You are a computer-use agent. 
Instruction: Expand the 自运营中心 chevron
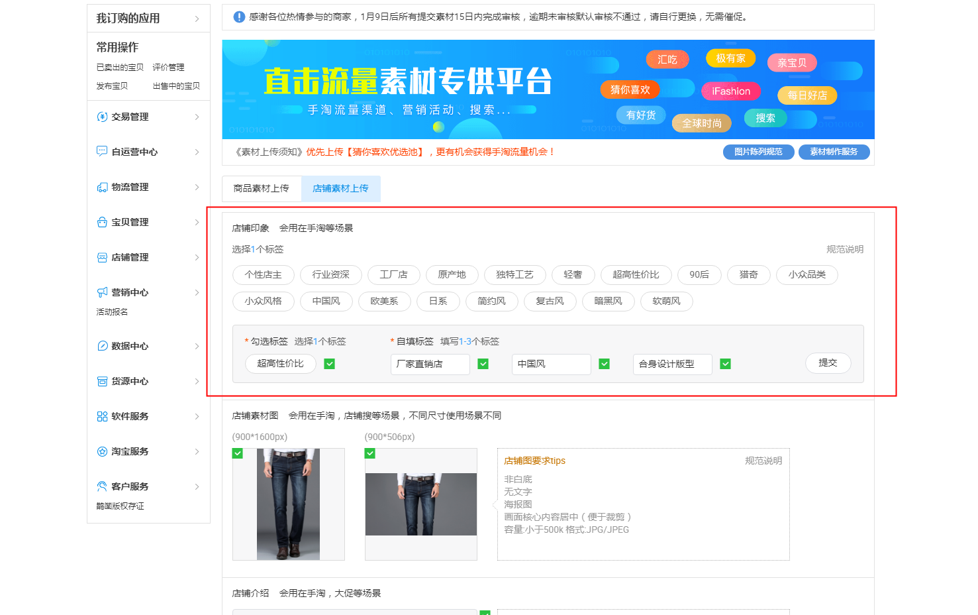(x=197, y=152)
